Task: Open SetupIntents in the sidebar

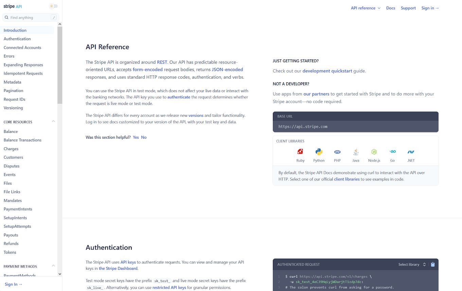Action: tap(15, 218)
